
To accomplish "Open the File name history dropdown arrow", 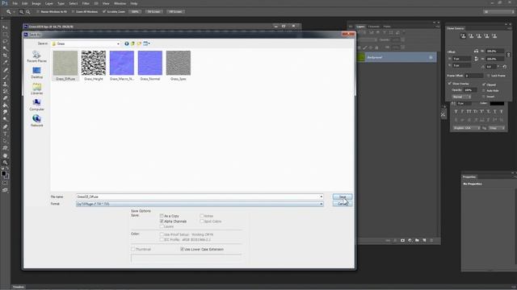I will point(322,197).
